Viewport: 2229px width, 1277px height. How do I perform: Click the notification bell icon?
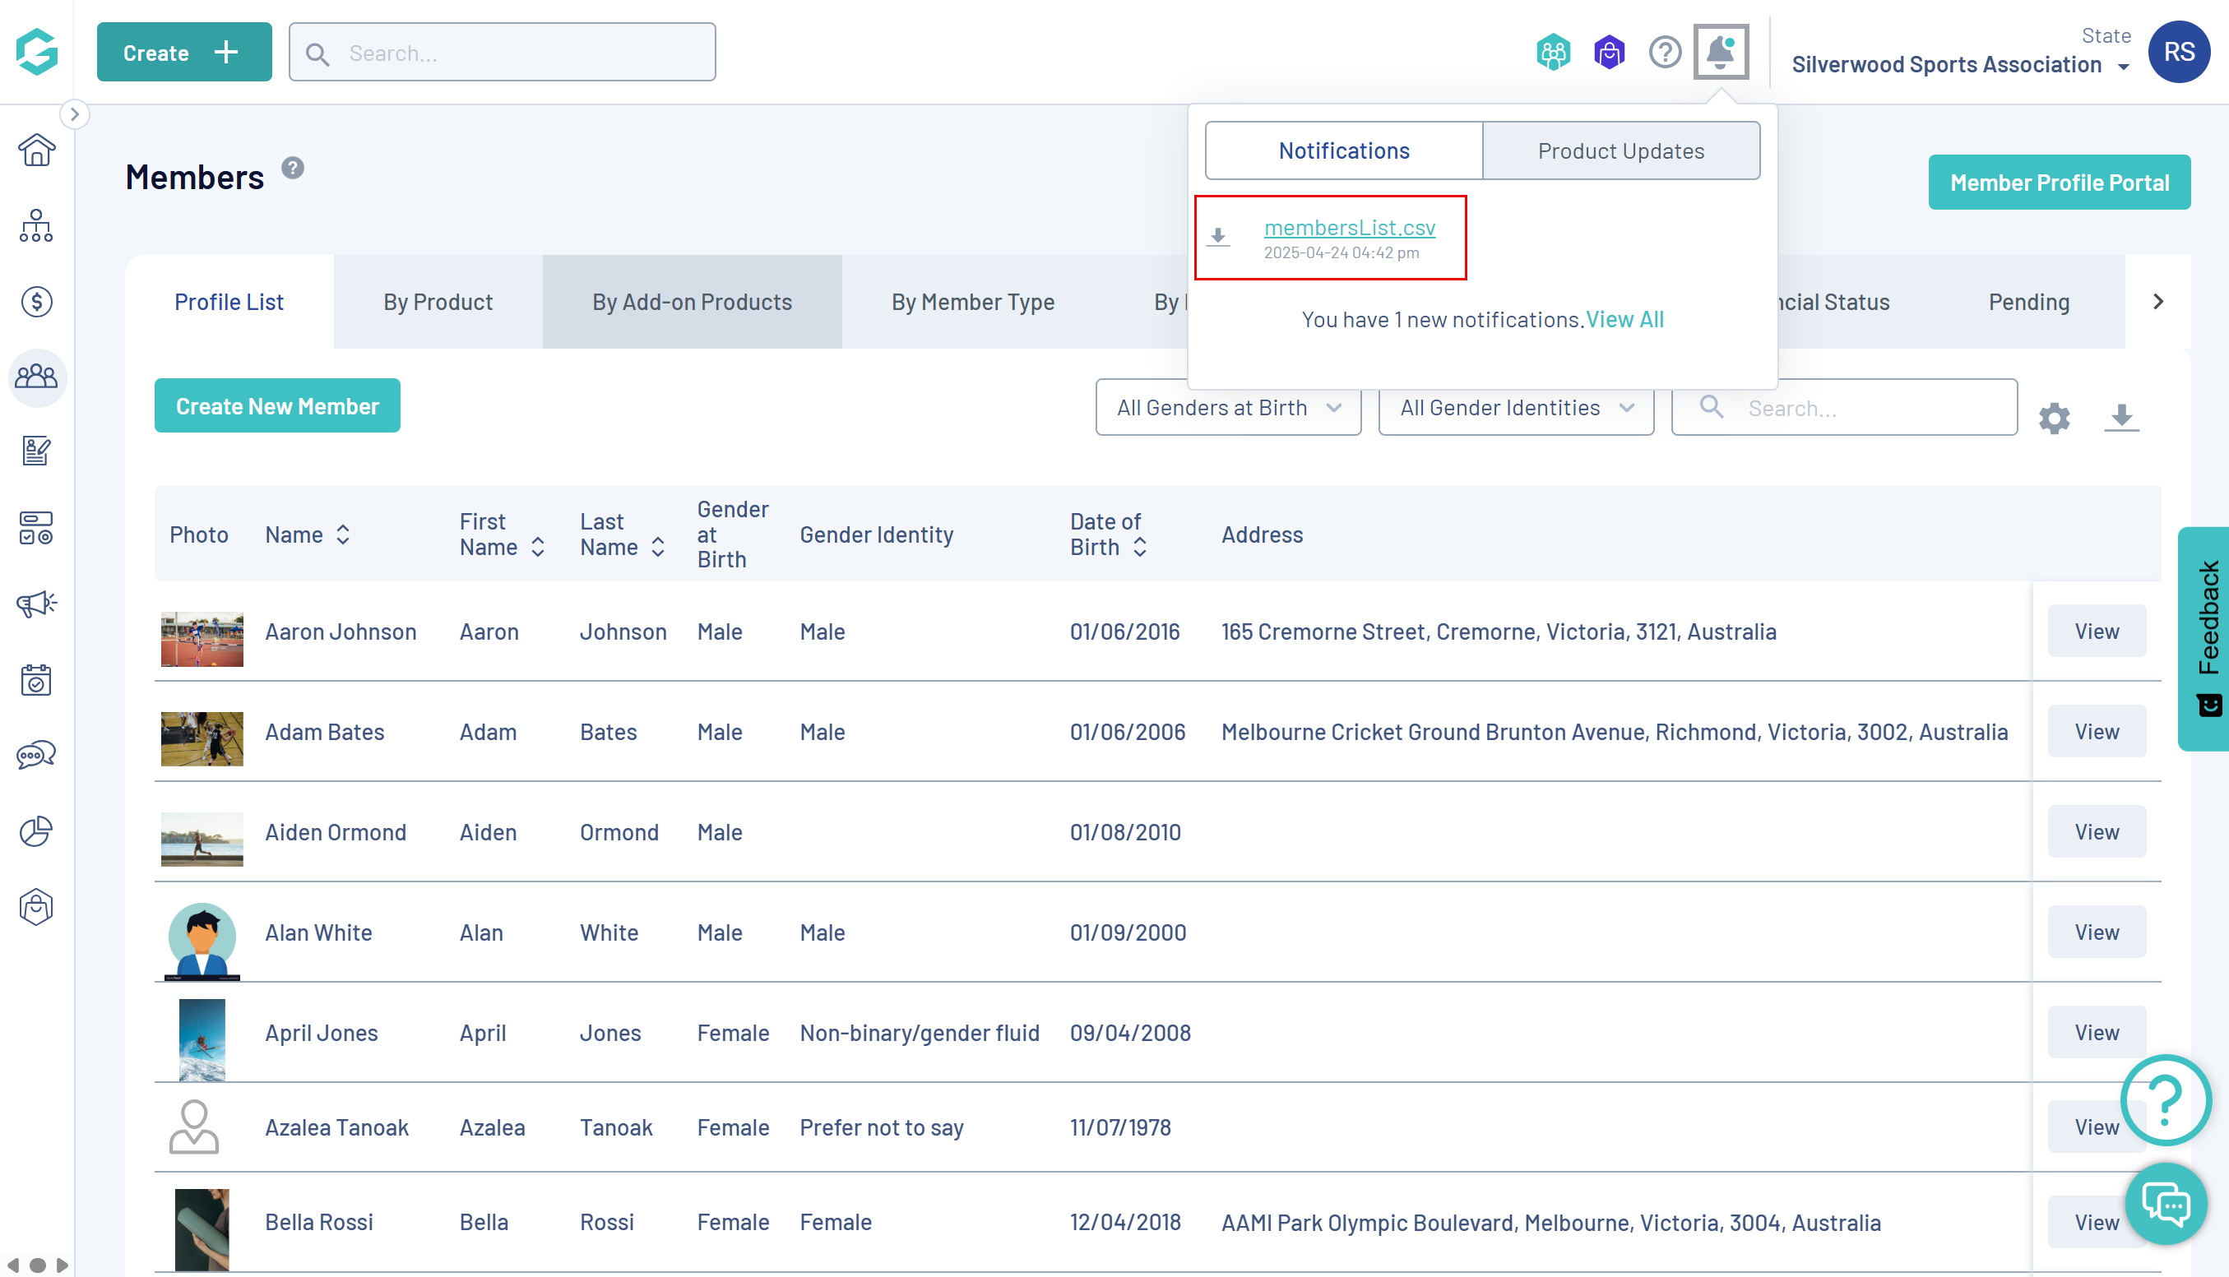tap(1720, 53)
